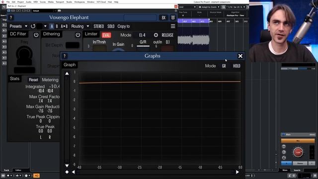Click the Copy to button
The height and width of the screenshot is (179, 318).
[x=124, y=26]
